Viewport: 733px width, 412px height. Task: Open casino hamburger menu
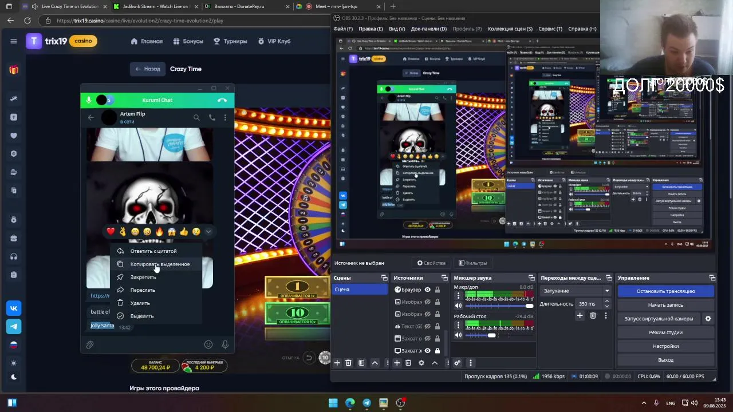tap(14, 41)
